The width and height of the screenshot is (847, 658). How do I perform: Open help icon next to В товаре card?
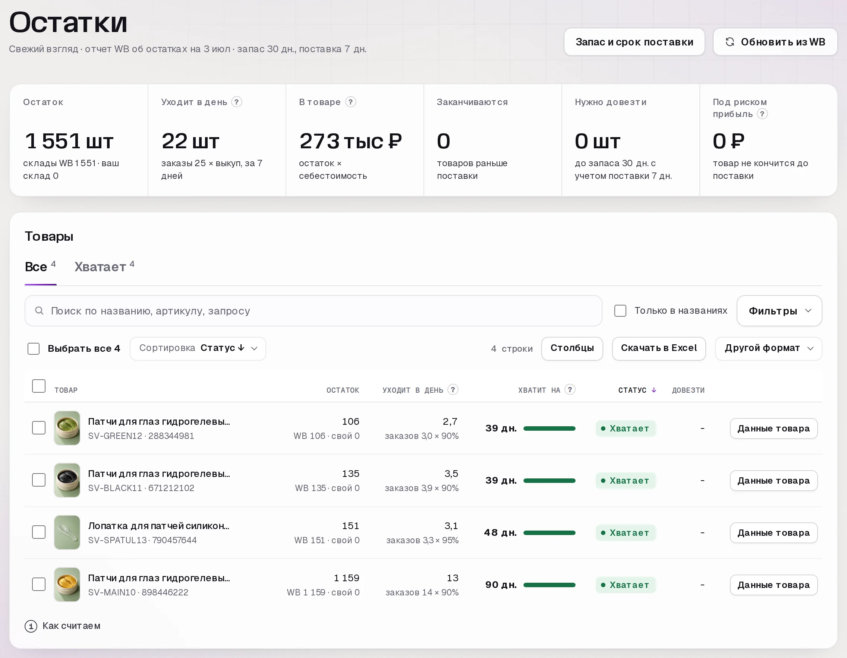(350, 102)
